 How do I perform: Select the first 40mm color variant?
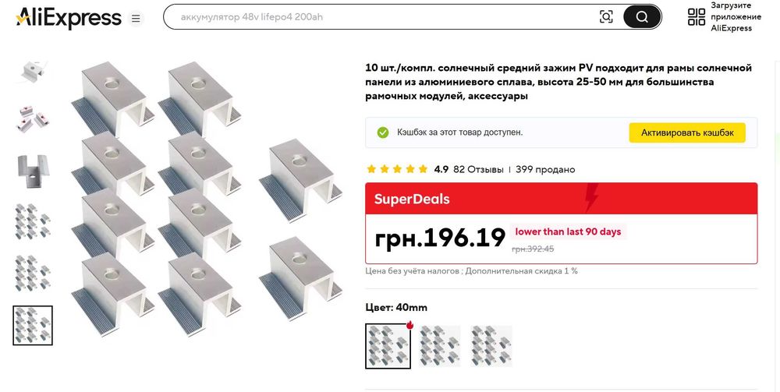[x=388, y=346]
